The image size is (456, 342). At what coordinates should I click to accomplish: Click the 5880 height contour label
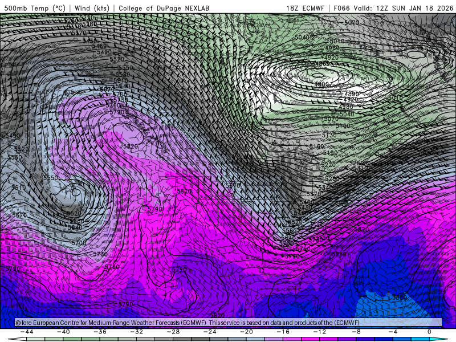click(x=400, y=298)
